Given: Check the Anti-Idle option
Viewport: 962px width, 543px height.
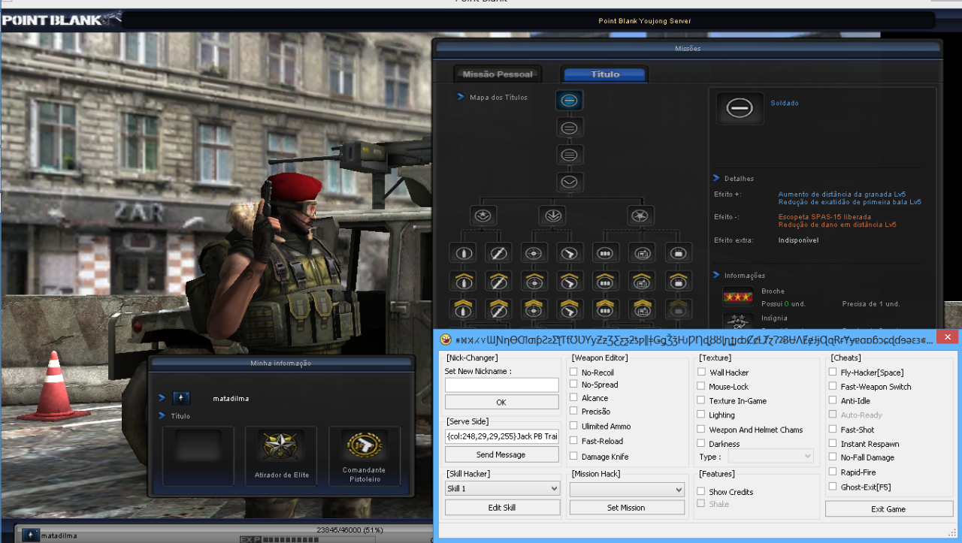Looking at the screenshot, I should [833, 401].
